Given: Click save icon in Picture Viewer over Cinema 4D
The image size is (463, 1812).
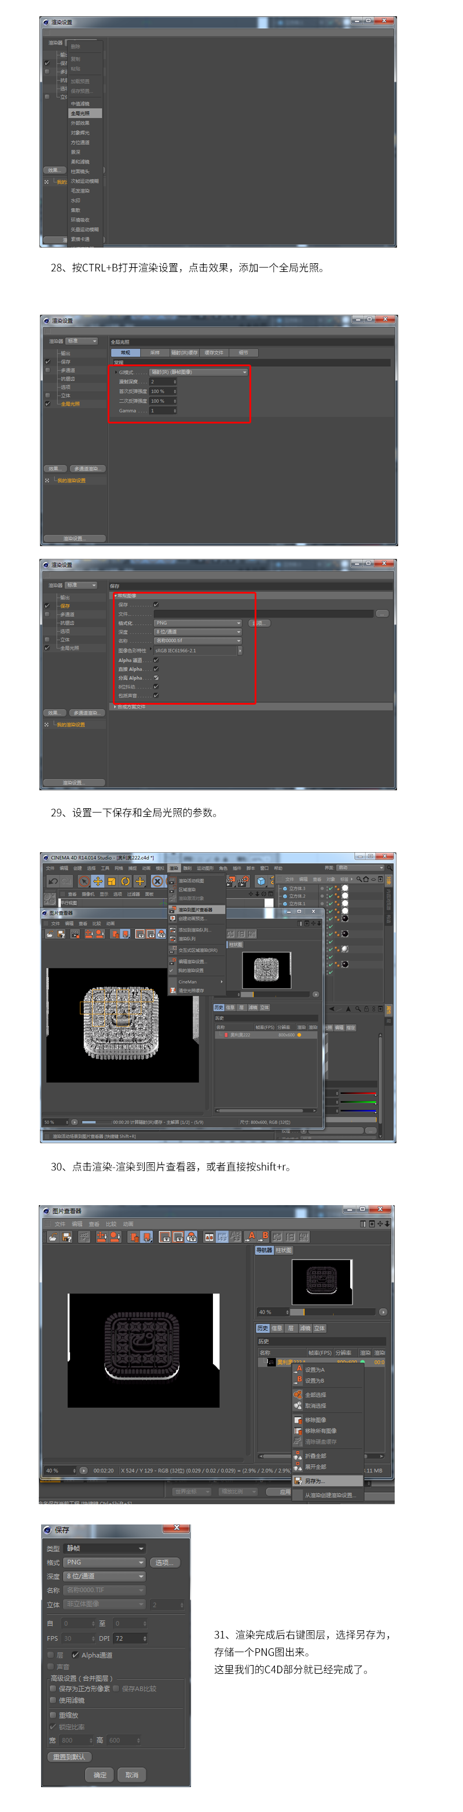Looking at the screenshot, I should pos(61,934).
